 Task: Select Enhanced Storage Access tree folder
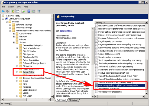[34, 63]
